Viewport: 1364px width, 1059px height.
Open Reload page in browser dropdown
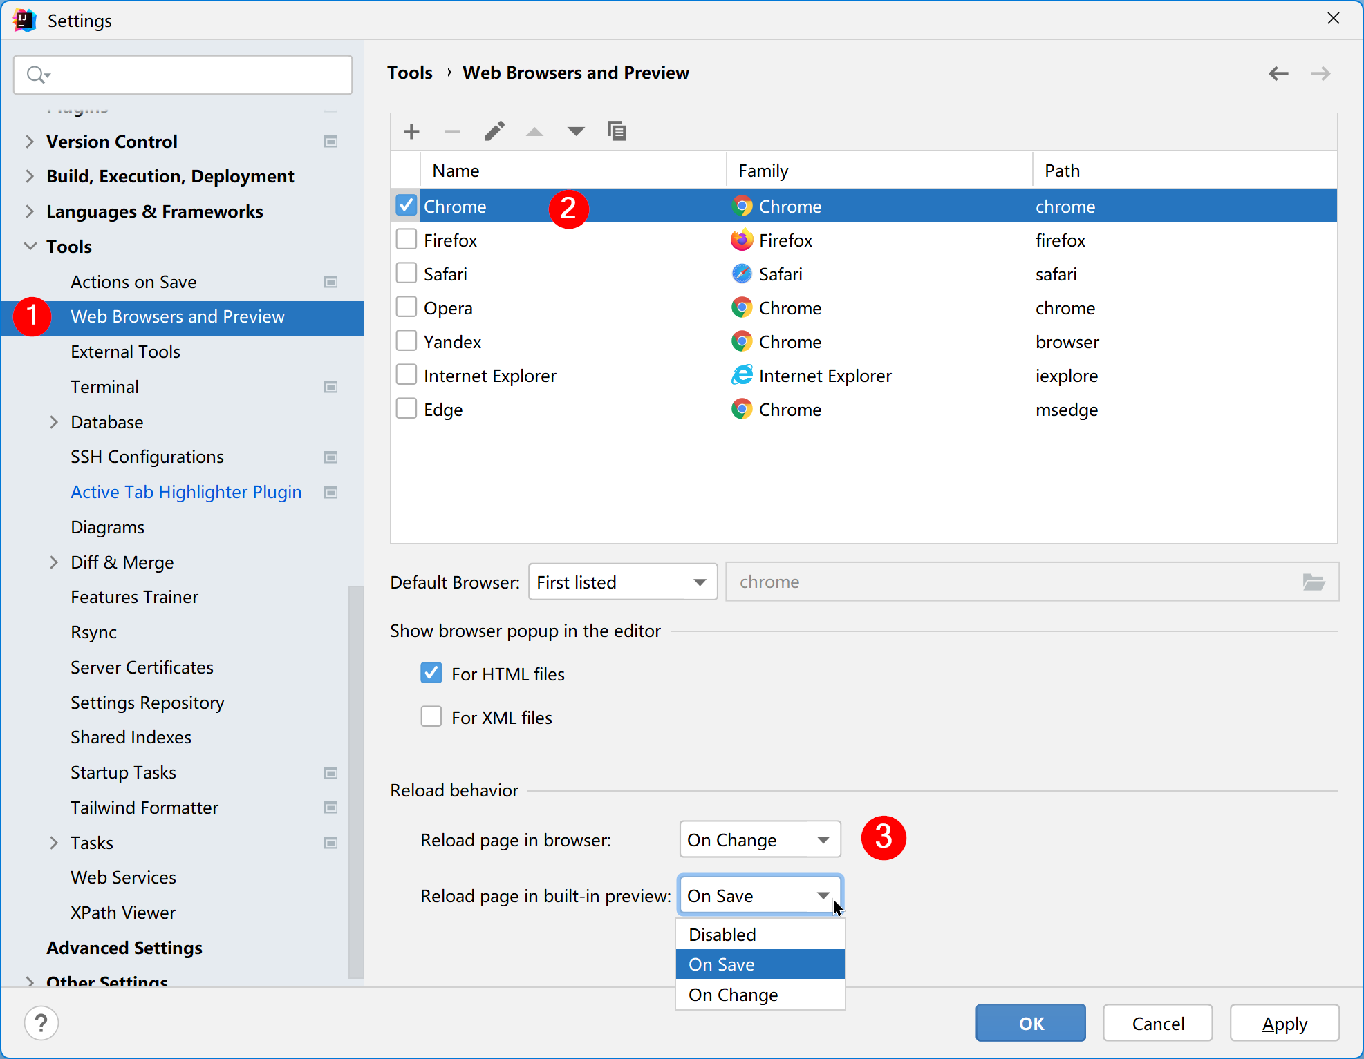[x=759, y=840]
